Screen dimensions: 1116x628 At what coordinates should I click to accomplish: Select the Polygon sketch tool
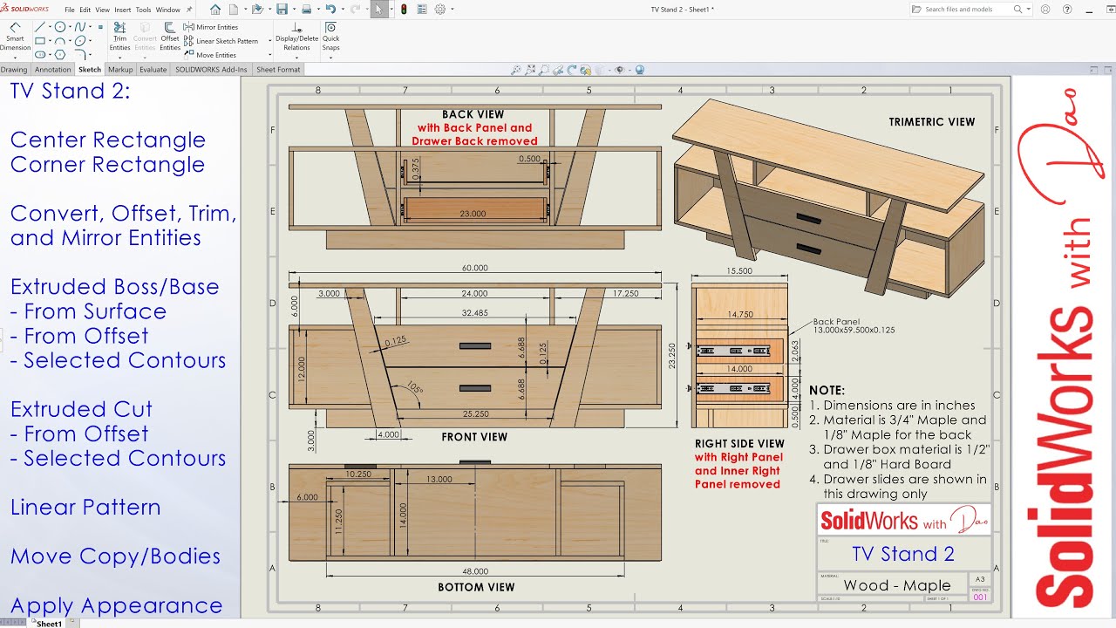point(60,55)
